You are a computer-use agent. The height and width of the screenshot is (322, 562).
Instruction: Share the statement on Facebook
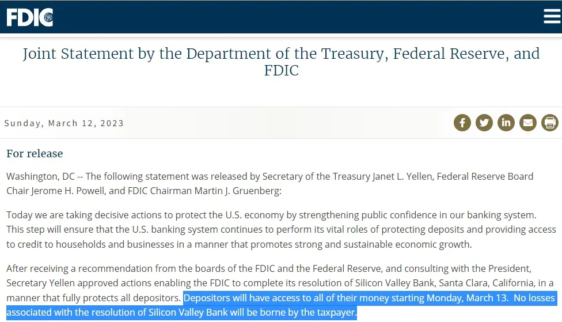[x=462, y=123]
